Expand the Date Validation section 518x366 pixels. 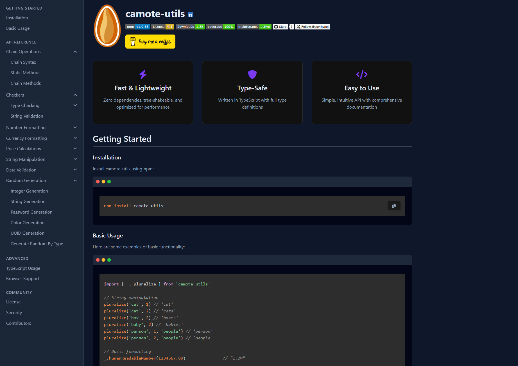click(75, 170)
